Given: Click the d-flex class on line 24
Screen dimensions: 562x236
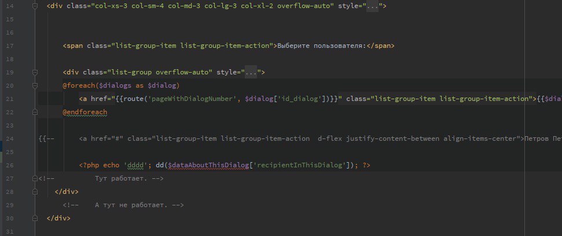Looking at the screenshot, I should pyautogui.click(x=330, y=138).
